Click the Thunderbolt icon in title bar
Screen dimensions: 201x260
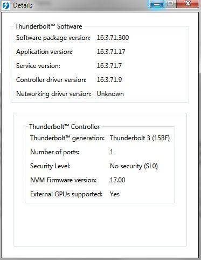[6, 5]
